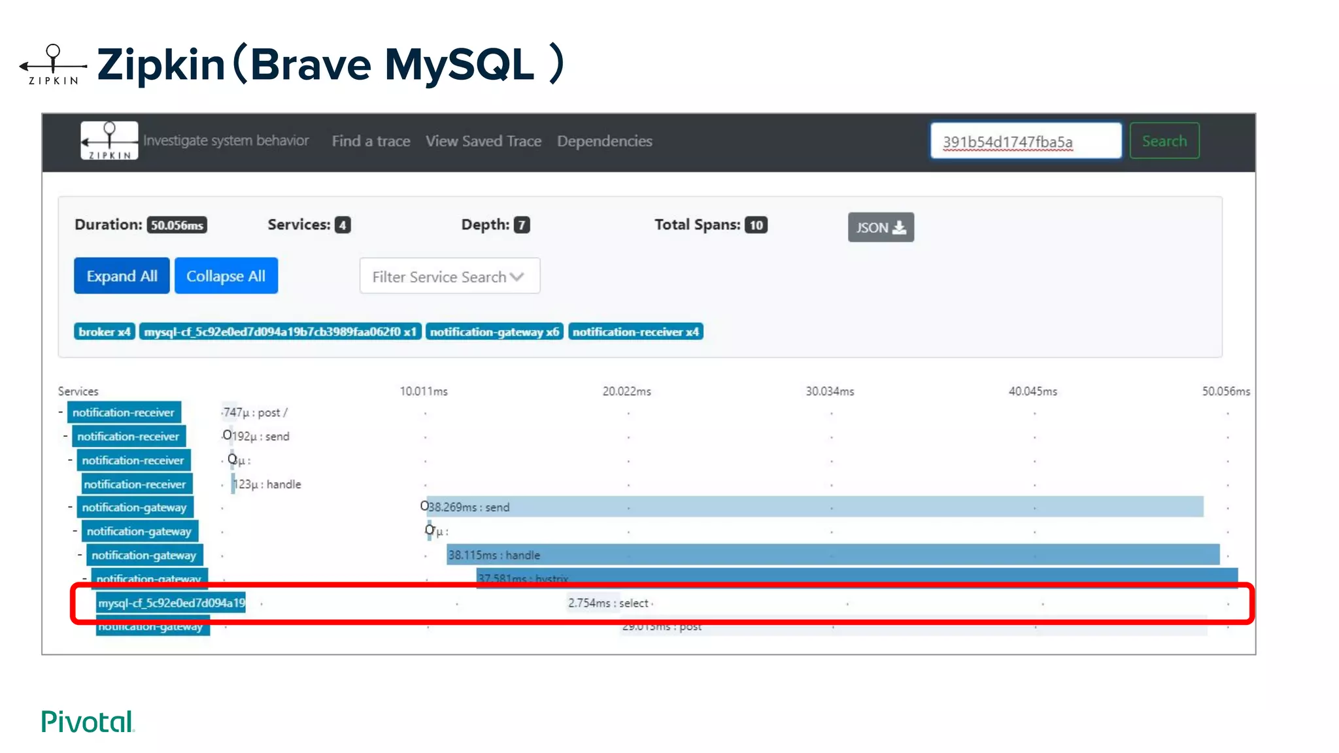1339x753 pixels.
Task: Select the notification-receiver x4 service tag
Action: coord(636,332)
